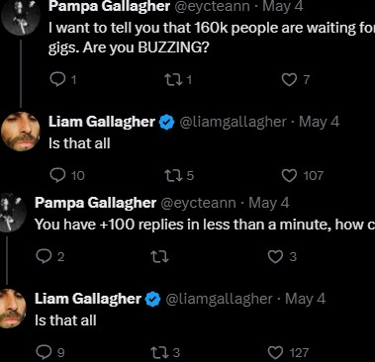Like Liam's tweet with 107 likes
375x362 pixels.
click(289, 175)
